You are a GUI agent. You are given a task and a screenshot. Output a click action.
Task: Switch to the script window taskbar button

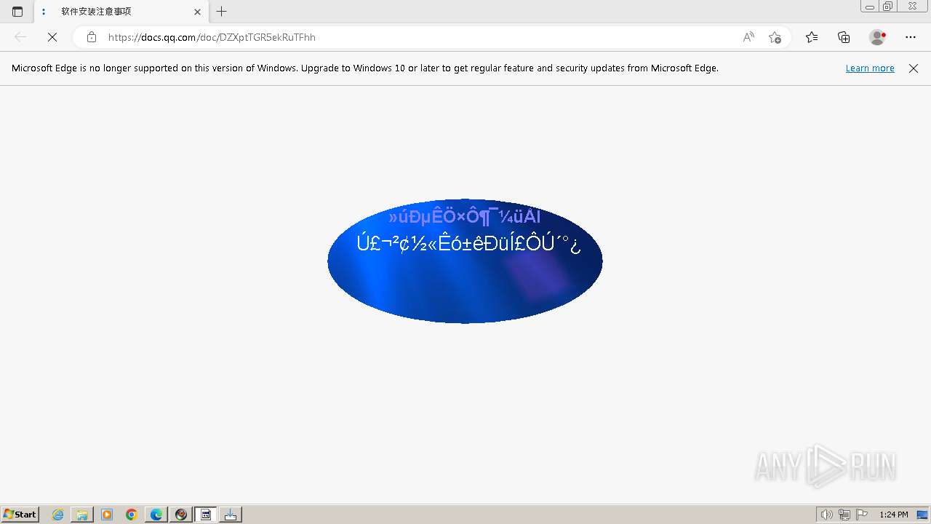[206, 515]
